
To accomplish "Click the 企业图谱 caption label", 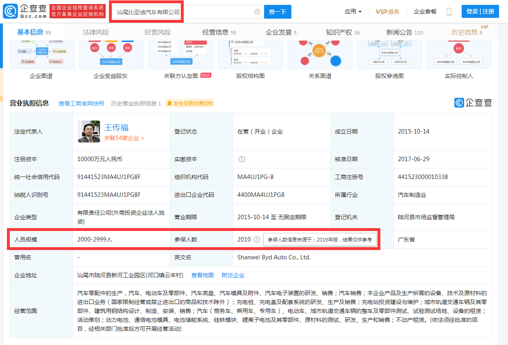I will 41,76.
